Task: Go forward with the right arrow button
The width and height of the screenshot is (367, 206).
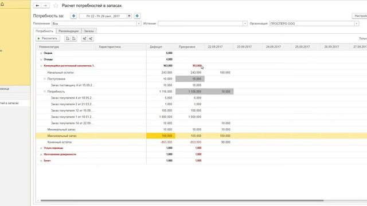Action: [x=45, y=6]
